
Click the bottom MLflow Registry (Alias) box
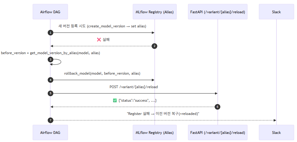click(155, 132)
